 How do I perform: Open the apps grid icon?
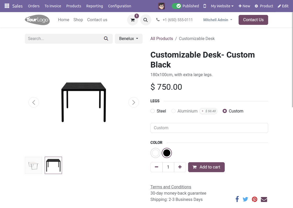[7, 6]
